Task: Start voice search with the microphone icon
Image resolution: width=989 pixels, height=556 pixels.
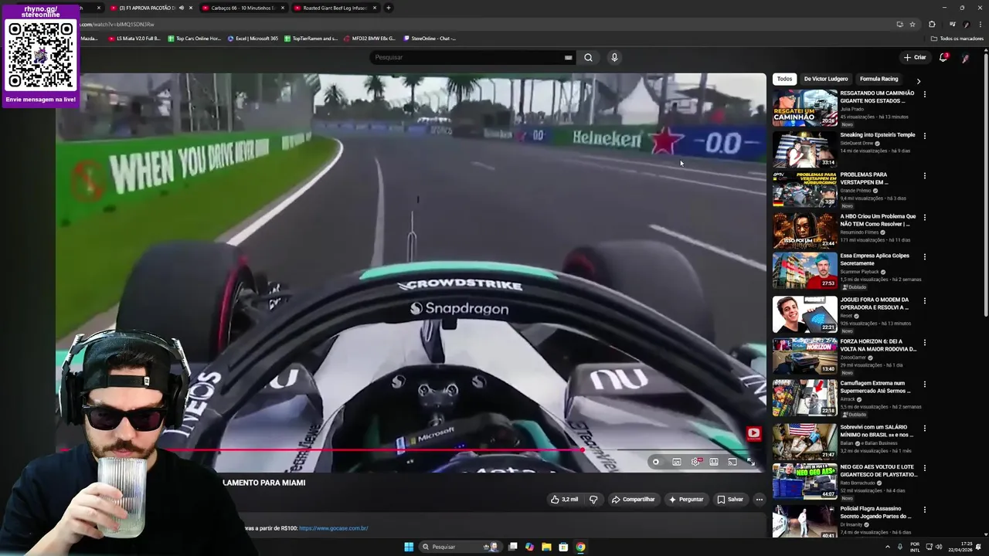Action: (x=614, y=57)
